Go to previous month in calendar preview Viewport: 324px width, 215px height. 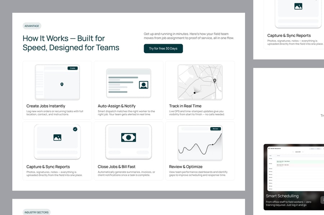point(292,152)
